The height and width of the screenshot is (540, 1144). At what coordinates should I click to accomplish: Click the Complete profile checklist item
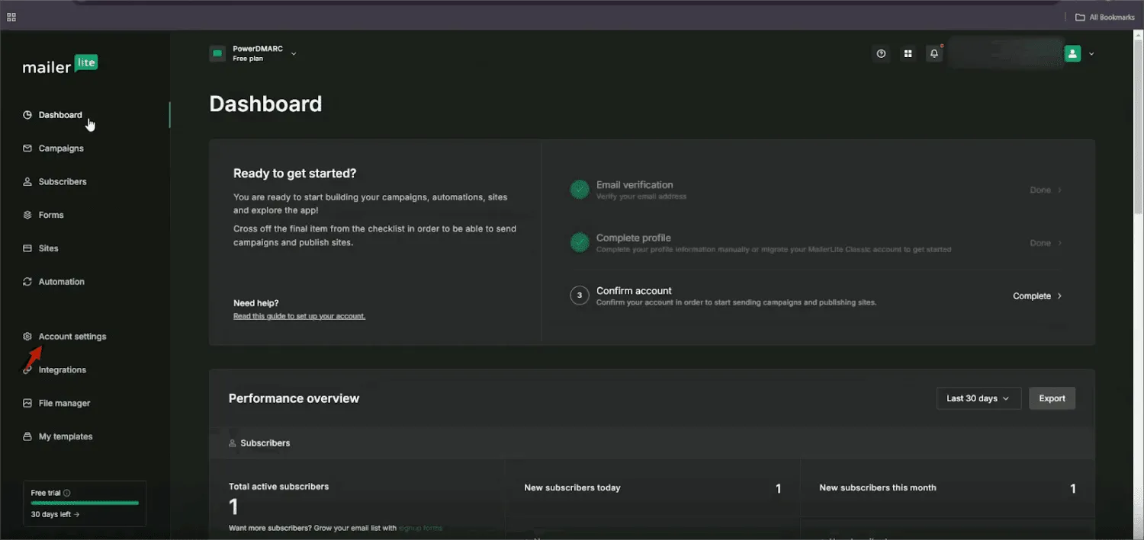point(818,243)
